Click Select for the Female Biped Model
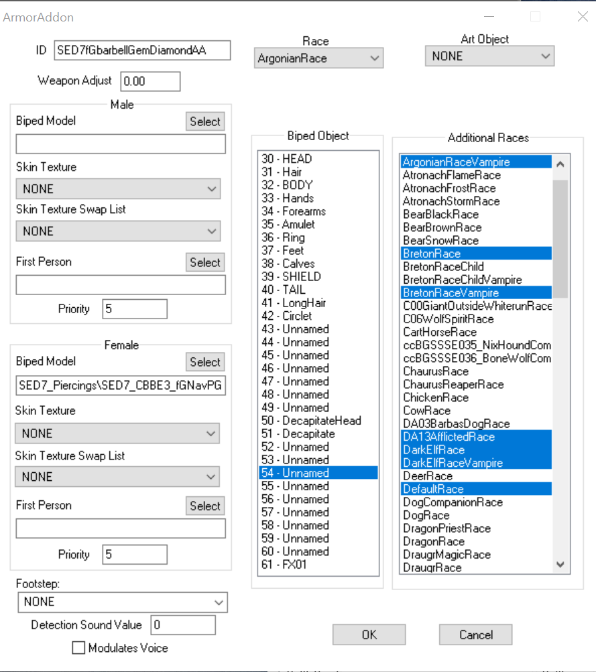Viewport: 596px width, 672px height. tap(205, 362)
